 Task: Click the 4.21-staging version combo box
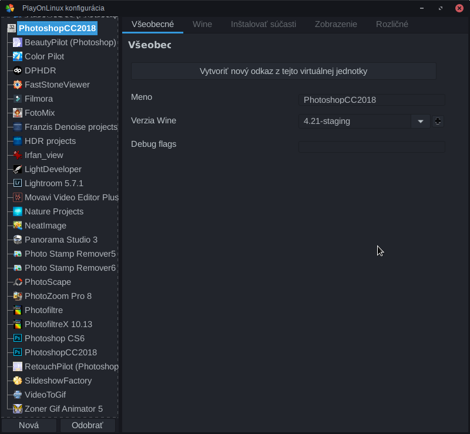tap(364, 122)
